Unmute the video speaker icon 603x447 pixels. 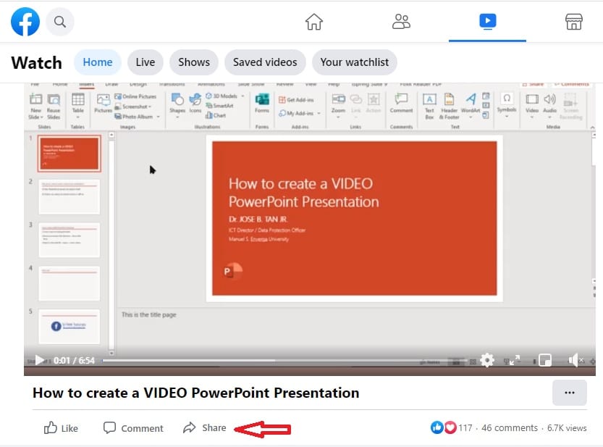(575, 360)
